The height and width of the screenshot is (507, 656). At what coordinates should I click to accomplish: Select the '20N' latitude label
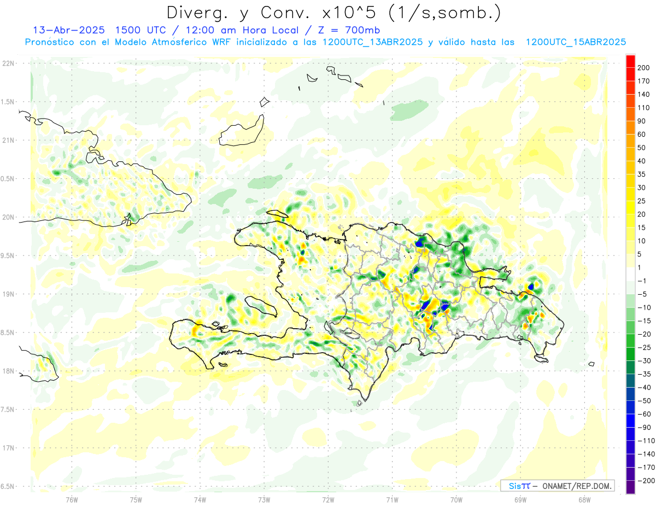8,217
